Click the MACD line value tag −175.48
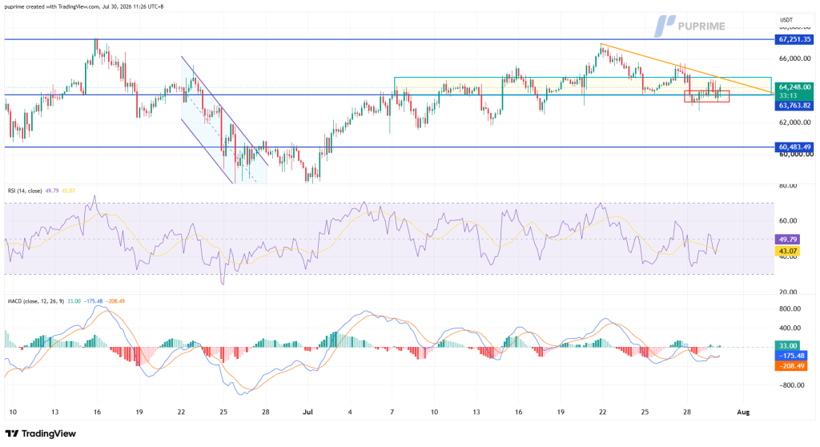The height and width of the screenshot is (447, 820). [x=790, y=356]
